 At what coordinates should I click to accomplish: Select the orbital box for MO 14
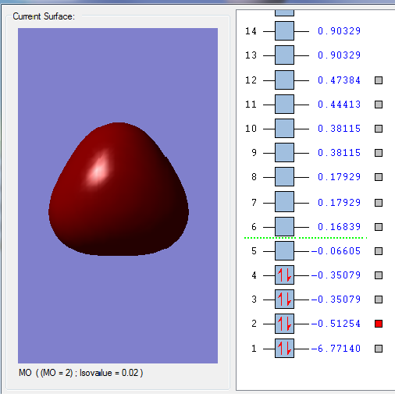tap(284, 31)
